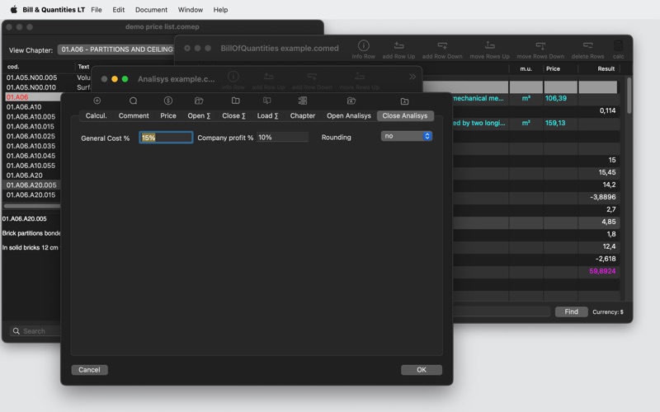Screen dimensions: 660x412
Task: Select row 01.A06.A10.015 in price list
Action: tap(31, 127)
